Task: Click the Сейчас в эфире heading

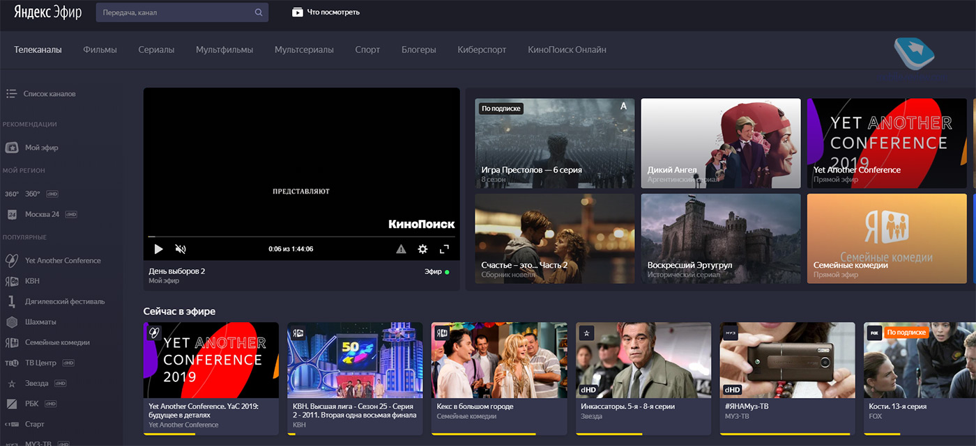Action: 179,312
